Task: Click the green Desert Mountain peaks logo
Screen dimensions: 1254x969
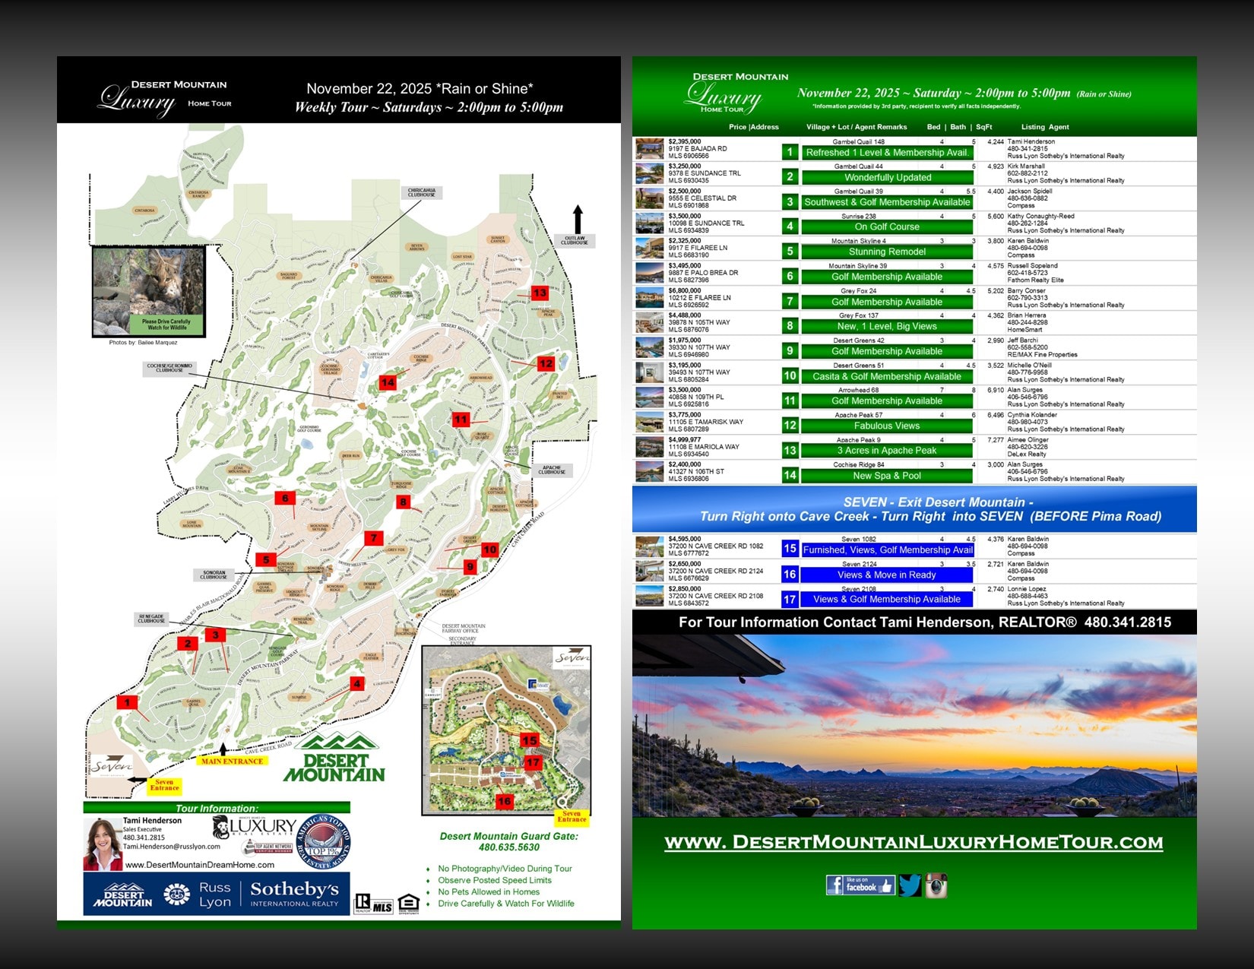Action: pyautogui.click(x=334, y=758)
